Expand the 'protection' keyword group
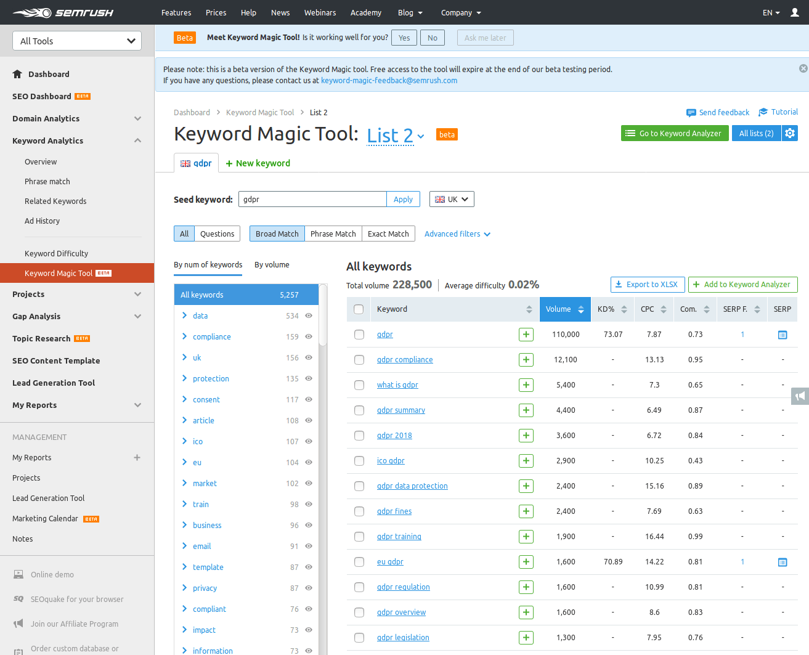Viewport: 809px width, 655px height. (x=184, y=378)
